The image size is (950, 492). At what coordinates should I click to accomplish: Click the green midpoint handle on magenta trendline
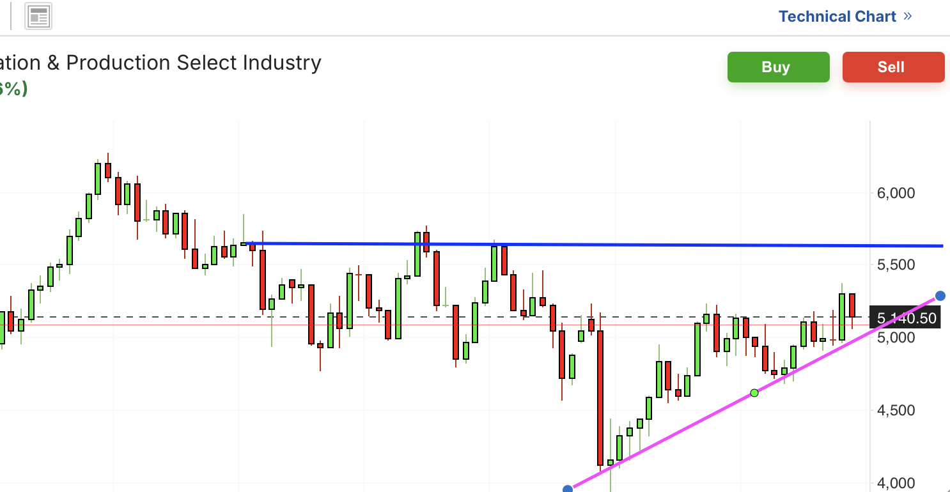pos(754,392)
